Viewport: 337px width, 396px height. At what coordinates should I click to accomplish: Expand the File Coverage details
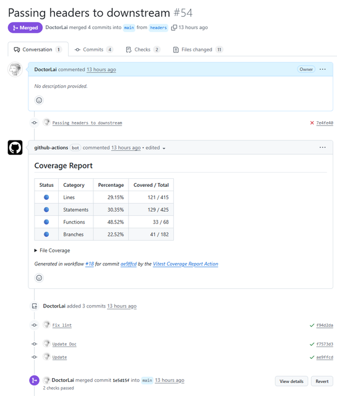(53, 251)
